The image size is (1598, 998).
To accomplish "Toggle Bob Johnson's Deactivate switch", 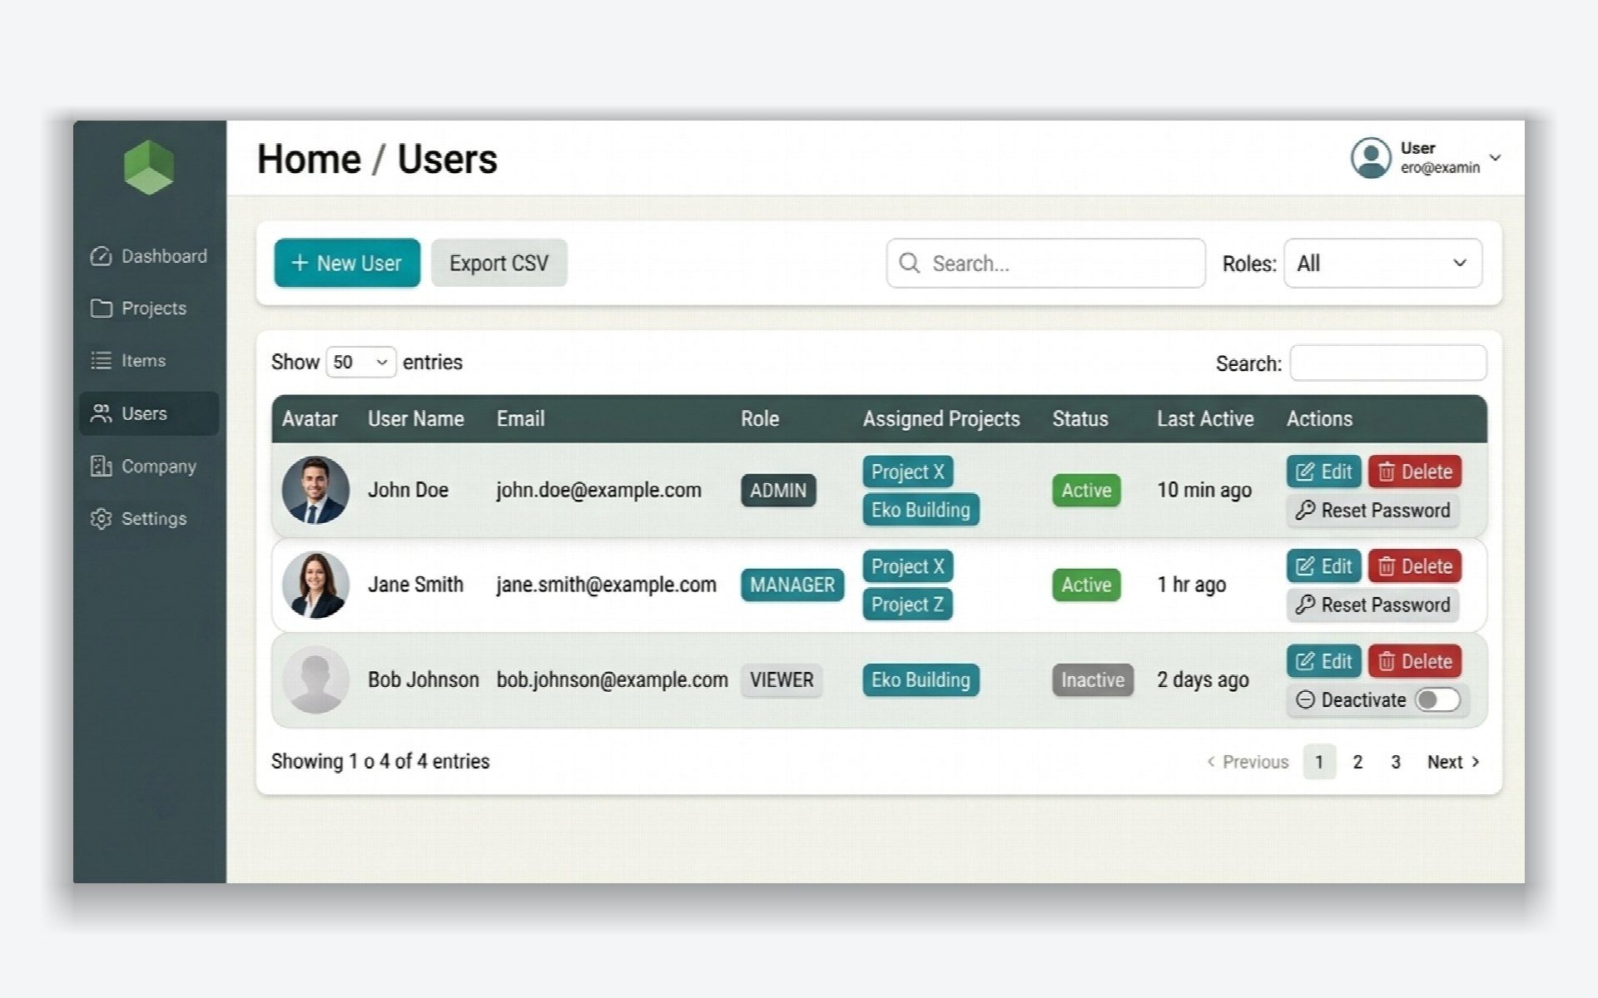I will pos(1438,699).
